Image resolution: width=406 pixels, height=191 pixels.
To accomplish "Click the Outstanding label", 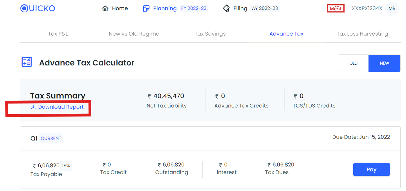I will 171,172.
